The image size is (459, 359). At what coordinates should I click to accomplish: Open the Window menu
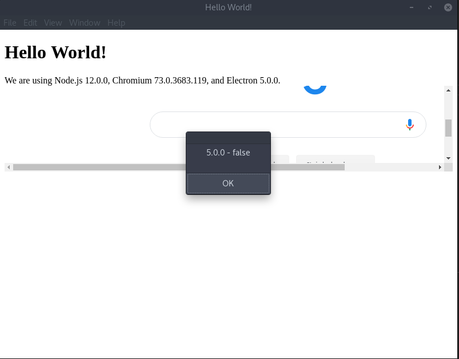85,23
